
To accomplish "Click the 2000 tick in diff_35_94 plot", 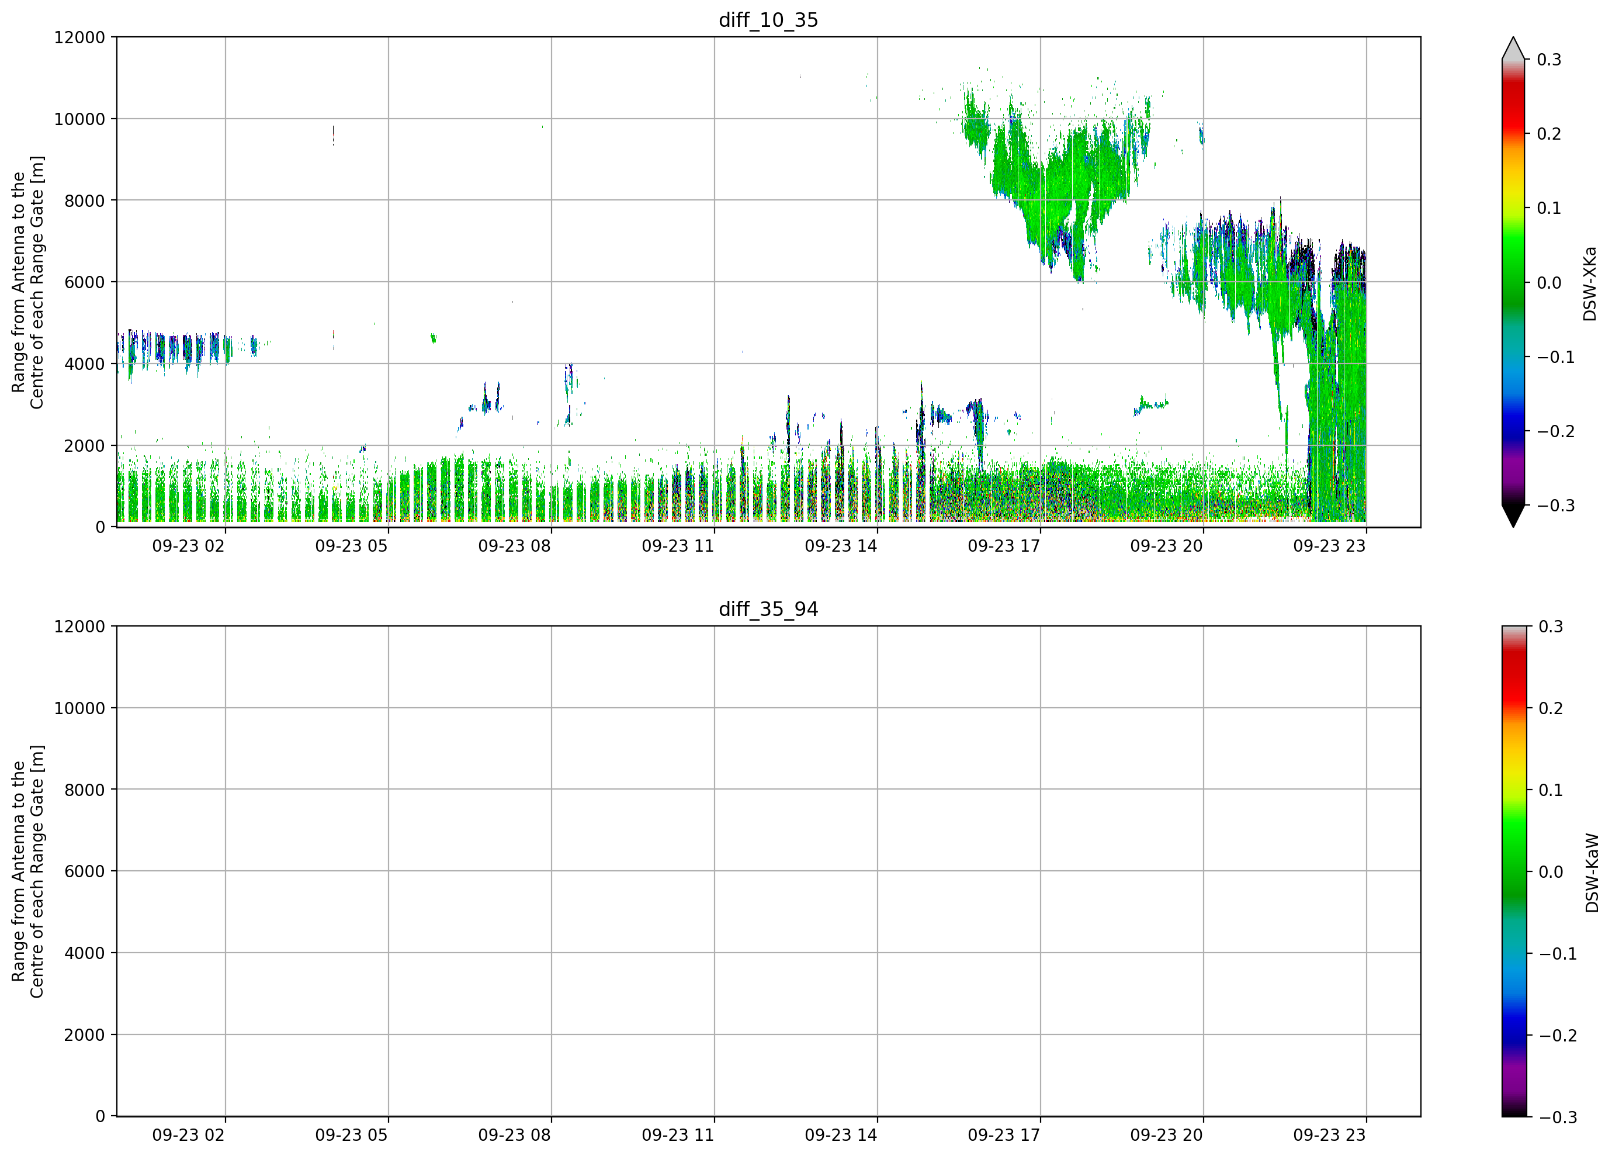I will point(85,1035).
